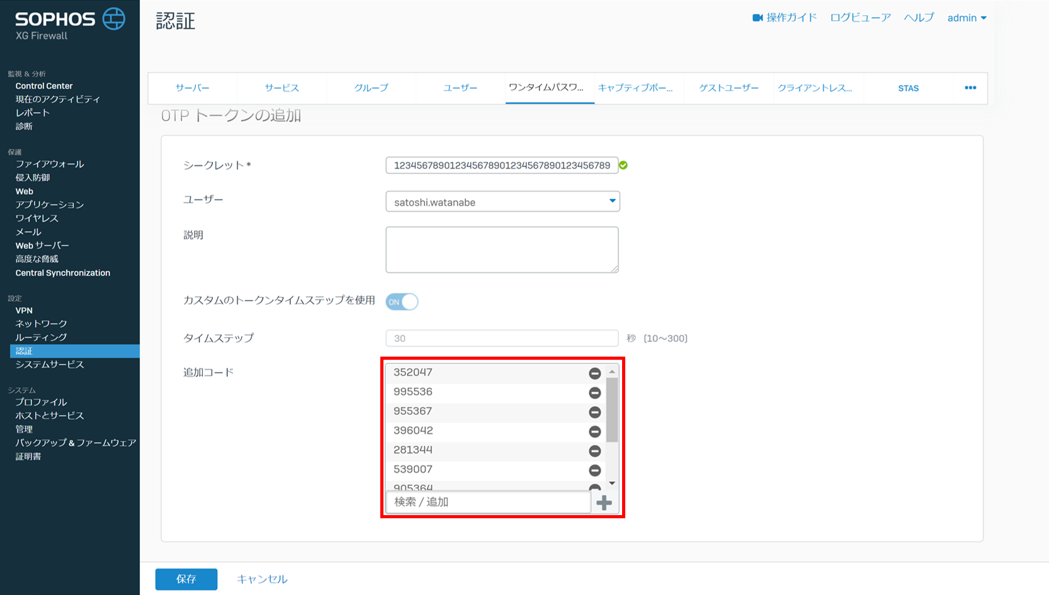Remove additional code 539007
The height and width of the screenshot is (595, 1049).
594,470
